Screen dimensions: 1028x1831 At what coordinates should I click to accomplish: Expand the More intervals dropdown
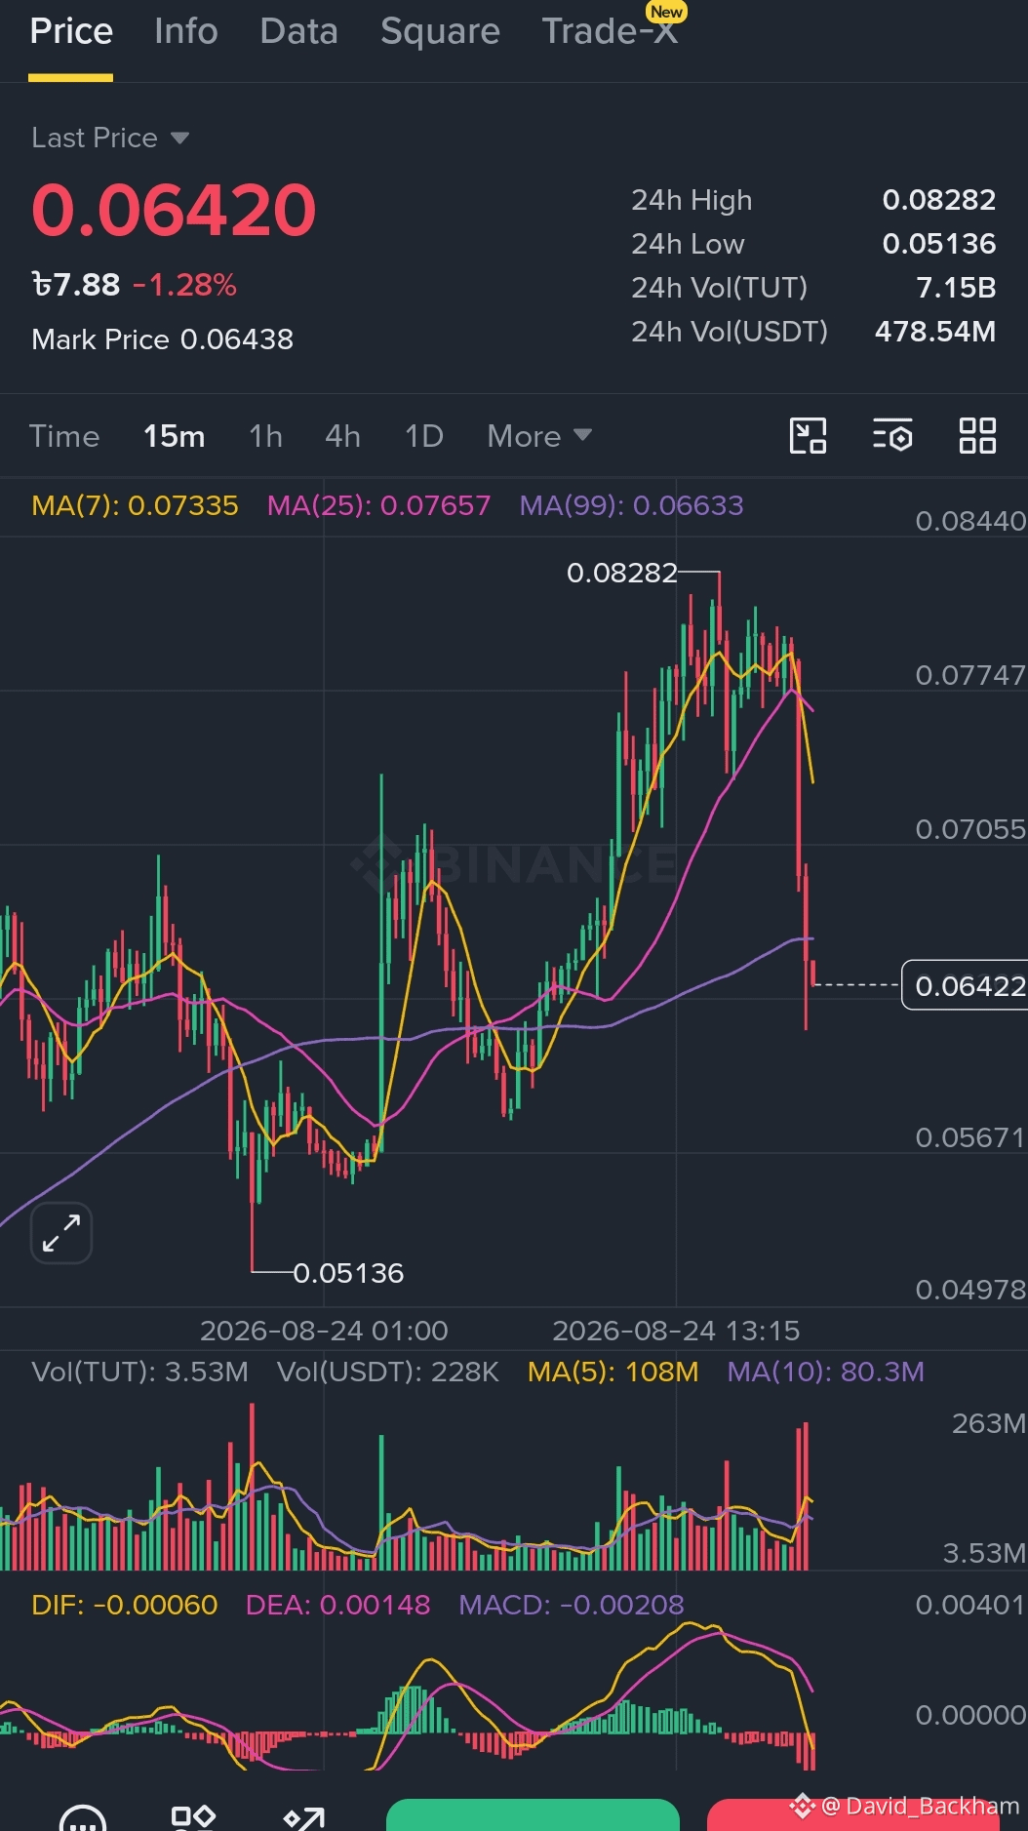(x=539, y=436)
